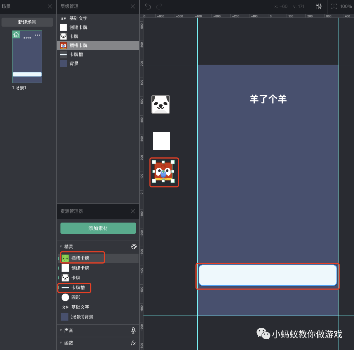Select 基础文字 layer in 层级管理
The height and width of the screenshot is (350, 354).
click(x=98, y=18)
